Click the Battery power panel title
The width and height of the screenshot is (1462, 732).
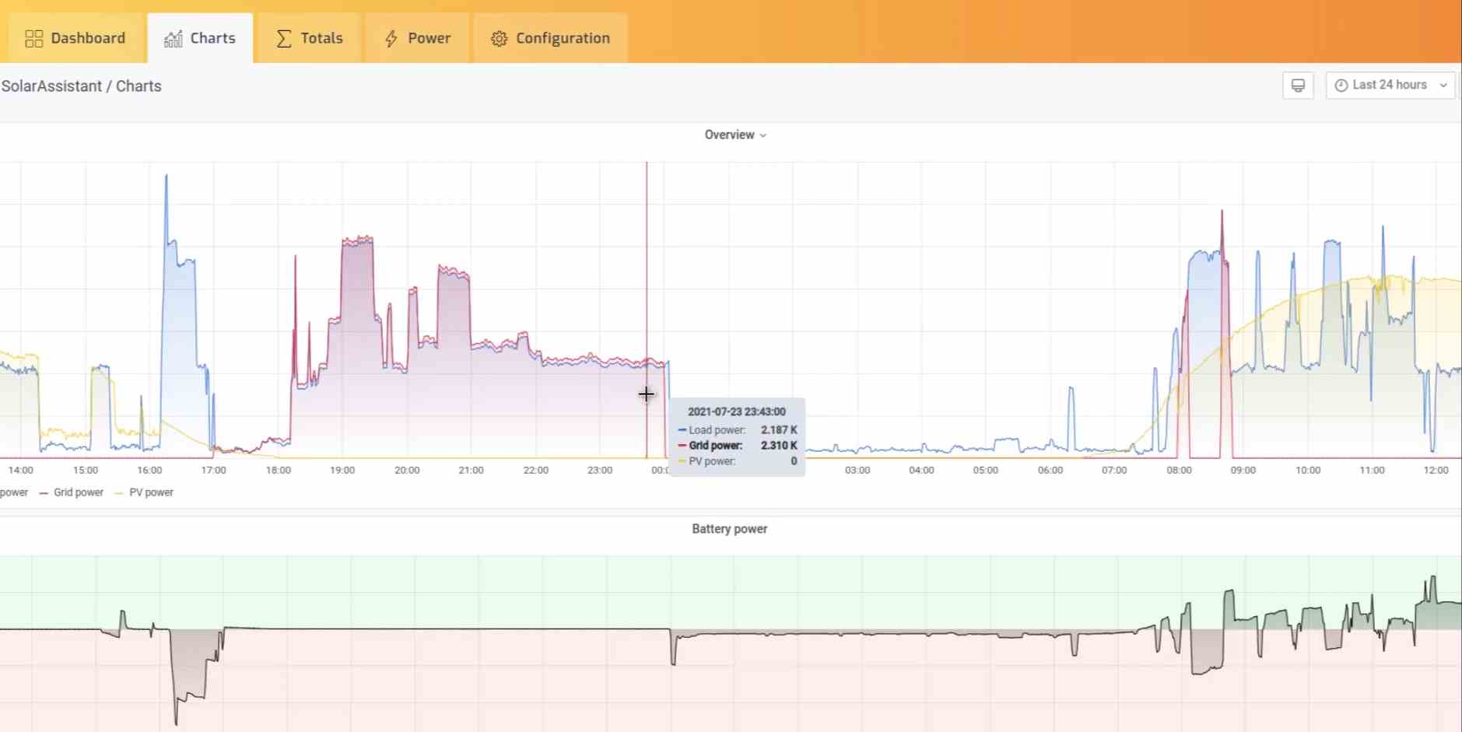[x=729, y=529]
